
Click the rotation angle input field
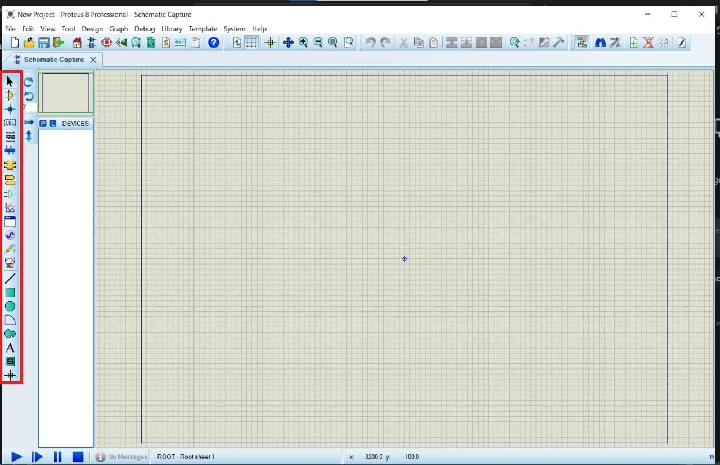[x=30, y=107]
